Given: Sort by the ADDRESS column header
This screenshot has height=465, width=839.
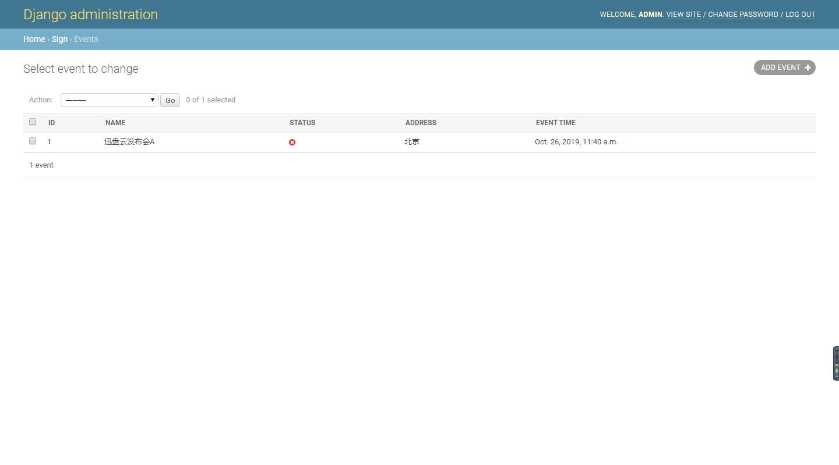Looking at the screenshot, I should [x=421, y=123].
